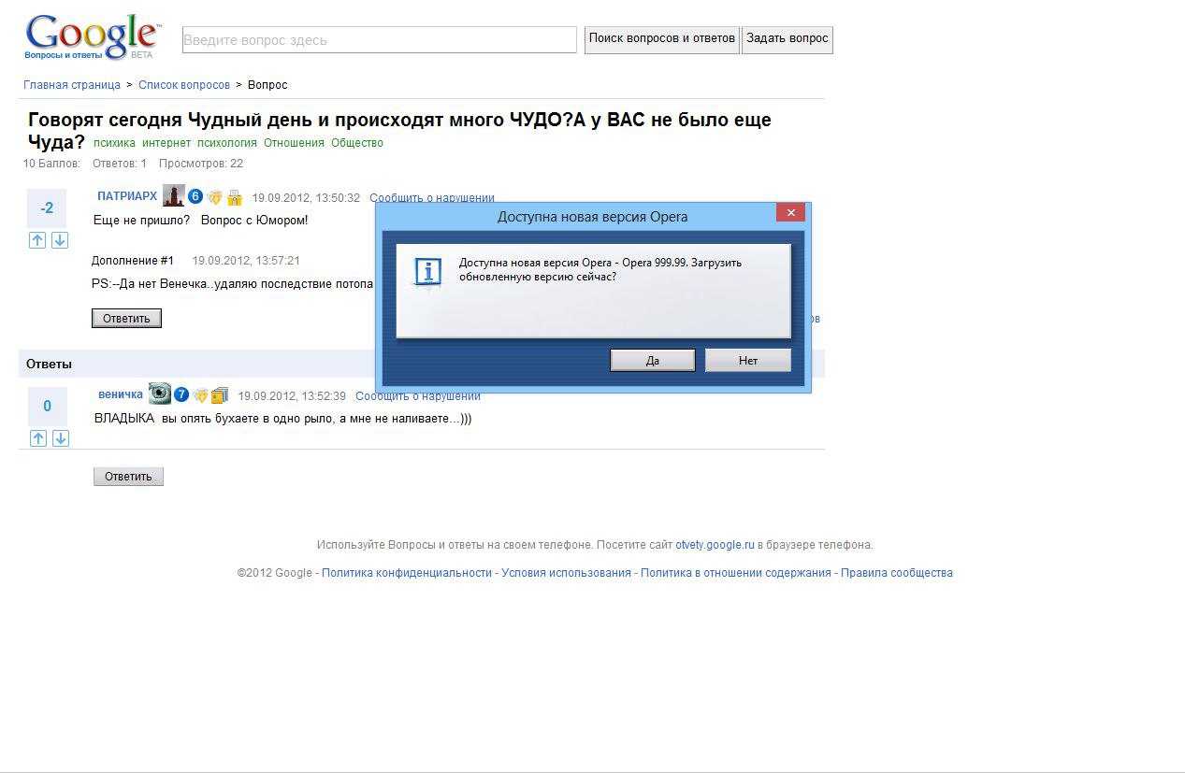Click the question title Говорят сегодня Чудный день
The width and height of the screenshot is (1185, 773).
pos(399,131)
